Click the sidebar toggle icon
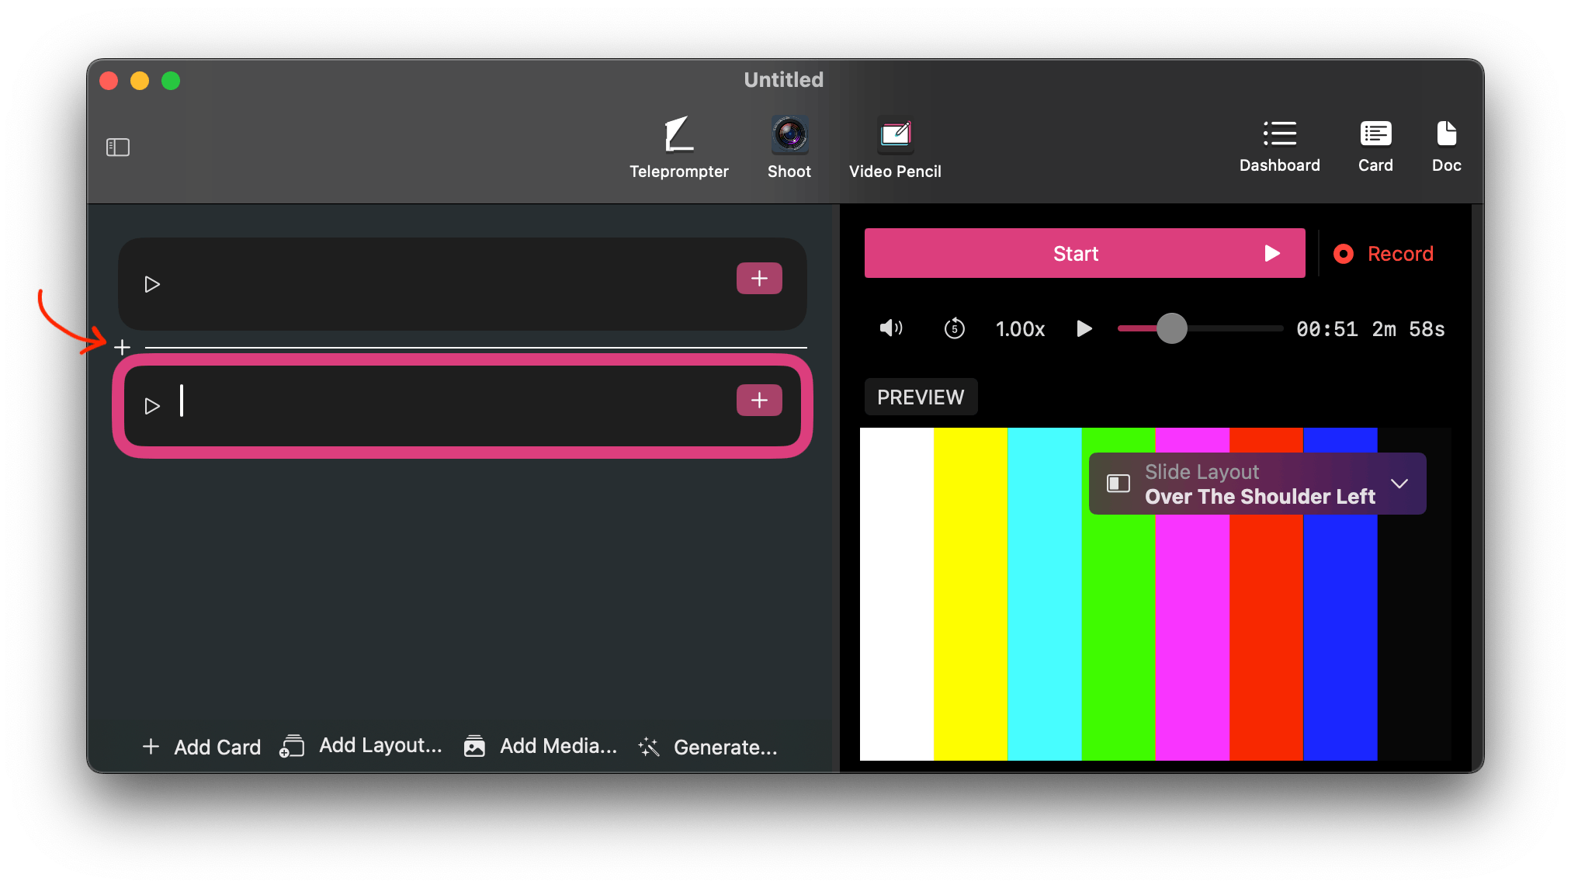Image resolution: width=1571 pixels, height=888 pixels. click(119, 147)
